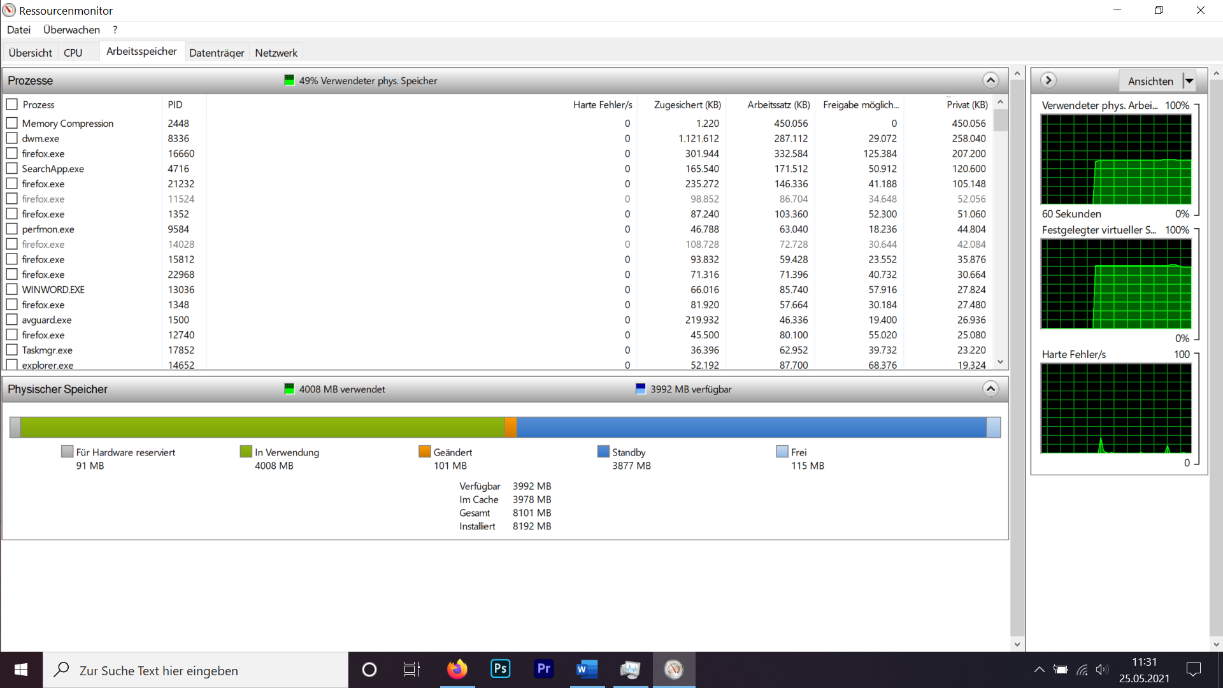
Task: Open Cortana circle icon
Action: tap(369, 670)
